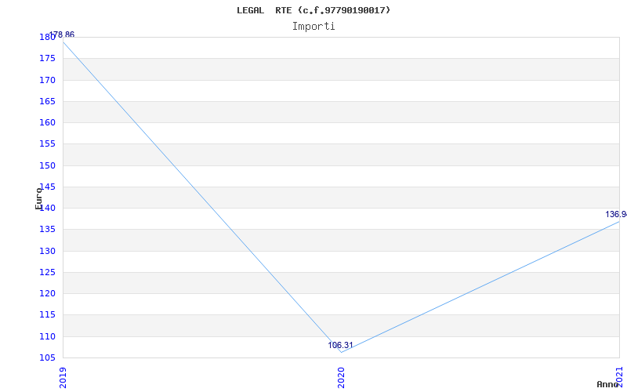
Task: Click the 115 y-axis tick label
Action: [47, 315]
